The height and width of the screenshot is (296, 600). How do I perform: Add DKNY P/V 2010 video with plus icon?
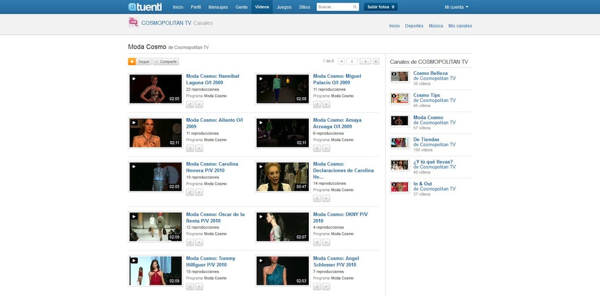pyautogui.click(x=326, y=242)
